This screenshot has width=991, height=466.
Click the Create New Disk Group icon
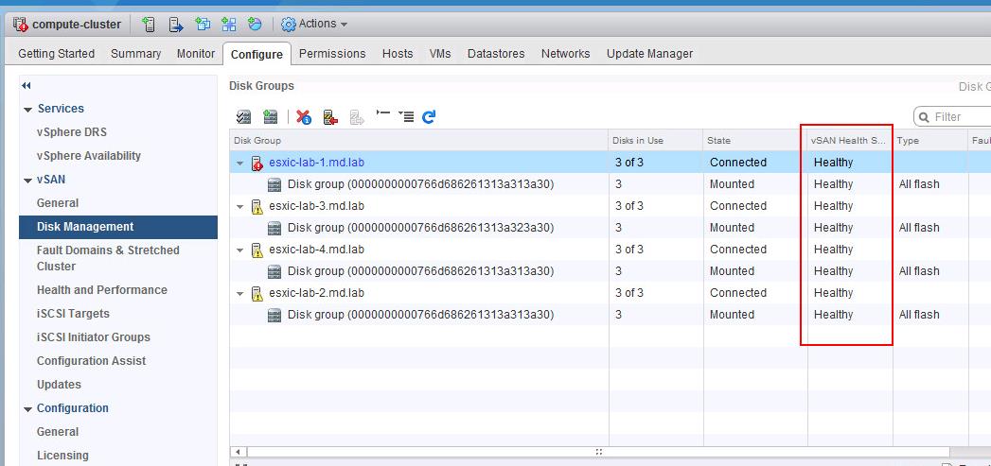pyautogui.click(x=271, y=117)
